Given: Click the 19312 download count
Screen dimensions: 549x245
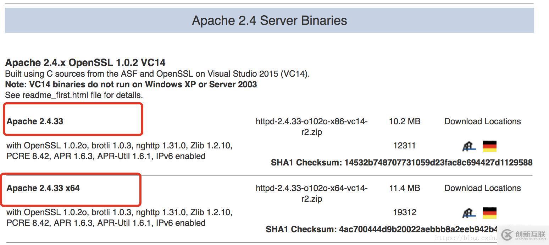Looking at the screenshot, I should pyautogui.click(x=404, y=212).
